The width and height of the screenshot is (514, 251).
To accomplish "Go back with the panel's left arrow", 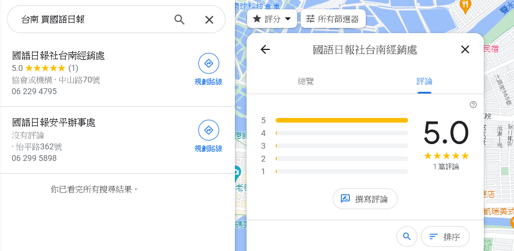I will click(x=265, y=49).
